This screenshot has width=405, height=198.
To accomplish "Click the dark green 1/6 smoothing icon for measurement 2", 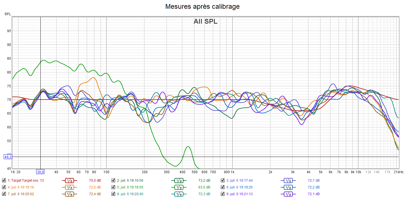I will (x=179, y=181).
